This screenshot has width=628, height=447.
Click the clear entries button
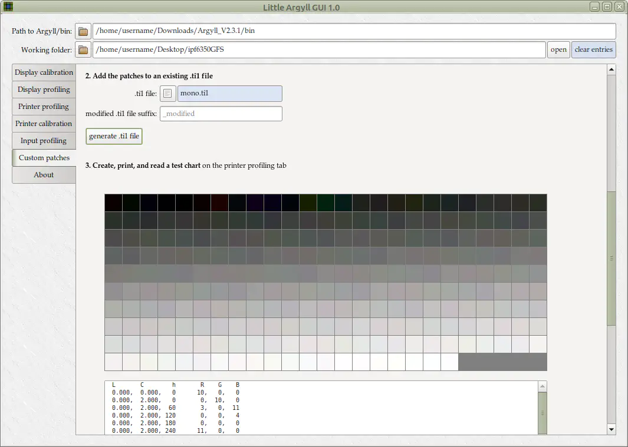tap(594, 49)
